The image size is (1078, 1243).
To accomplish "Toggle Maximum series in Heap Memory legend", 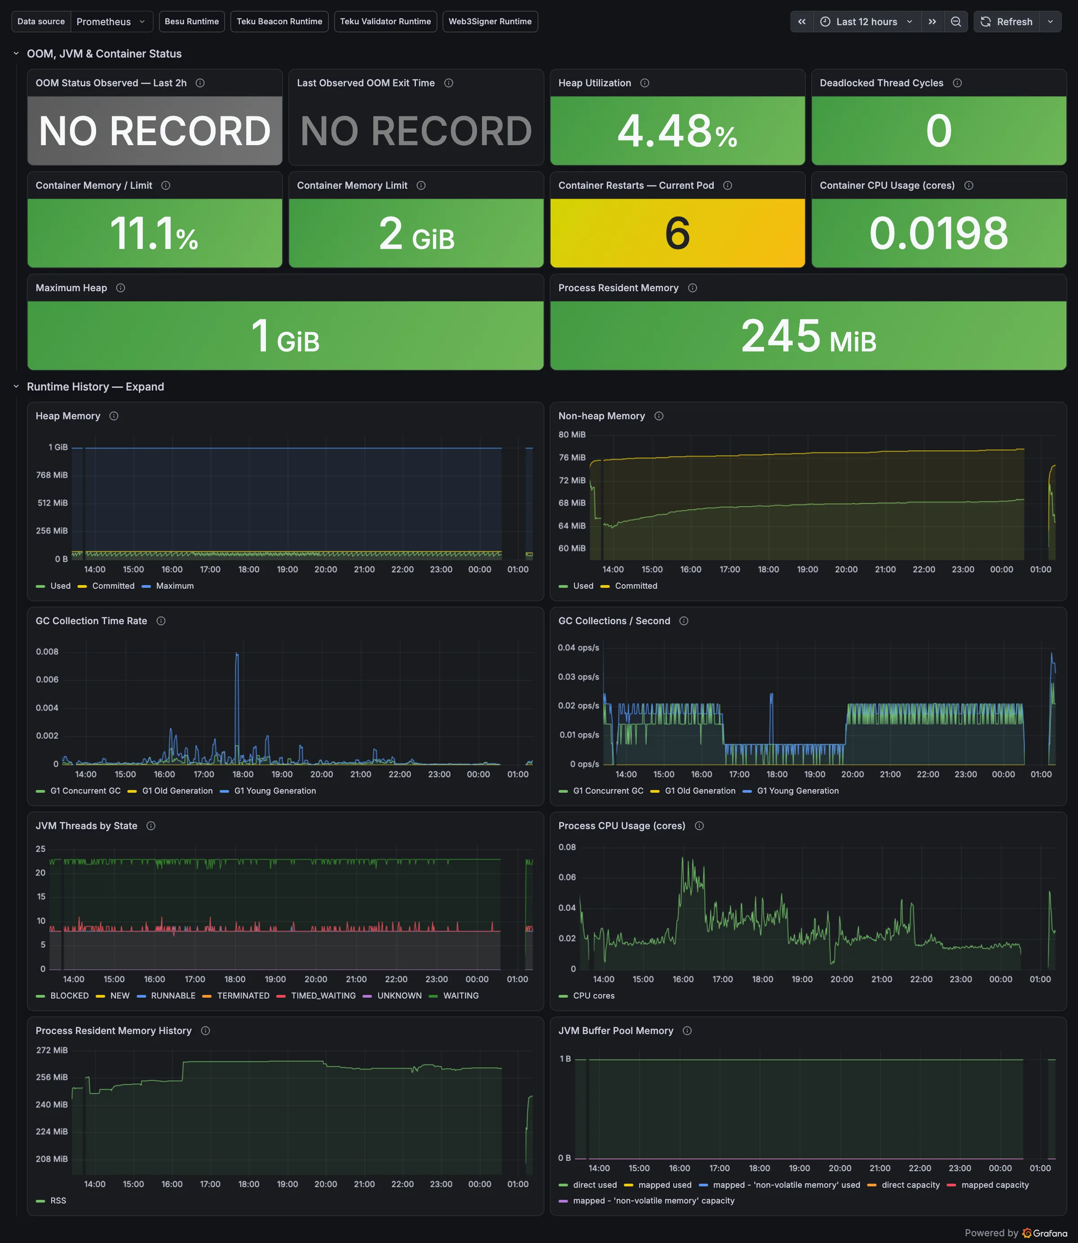I will click(x=174, y=586).
